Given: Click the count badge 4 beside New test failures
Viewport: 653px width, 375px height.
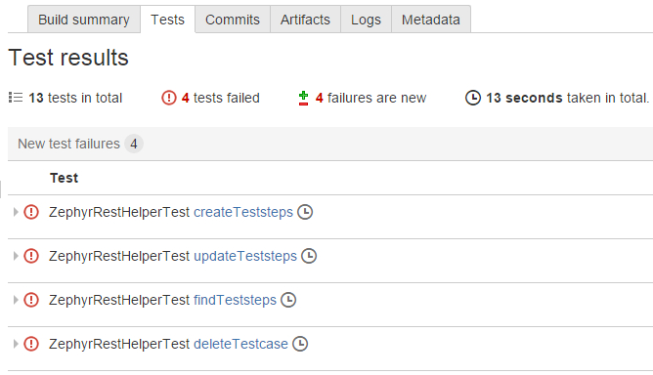Looking at the screenshot, I should click(134, 144).
